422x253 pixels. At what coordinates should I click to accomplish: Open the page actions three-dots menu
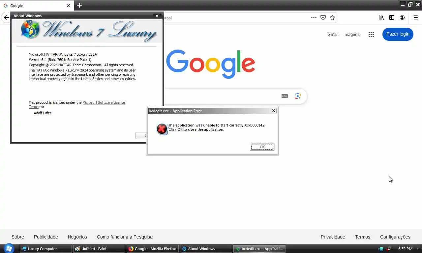[x=314, y=17]
